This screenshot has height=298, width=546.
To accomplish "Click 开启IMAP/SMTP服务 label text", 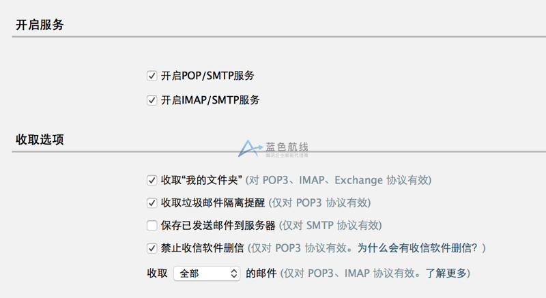I will [210, 100].
